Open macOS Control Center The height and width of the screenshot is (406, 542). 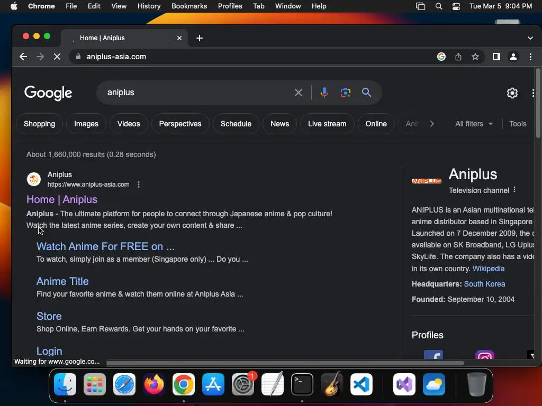tap(456, 6)
